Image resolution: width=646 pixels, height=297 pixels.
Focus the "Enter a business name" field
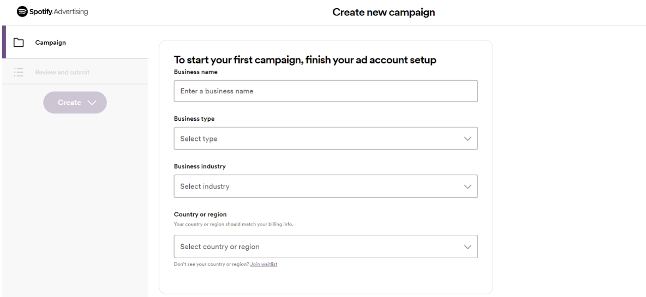(325, 91)
